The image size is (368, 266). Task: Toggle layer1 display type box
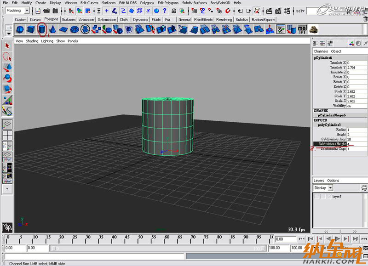(322, 197)
